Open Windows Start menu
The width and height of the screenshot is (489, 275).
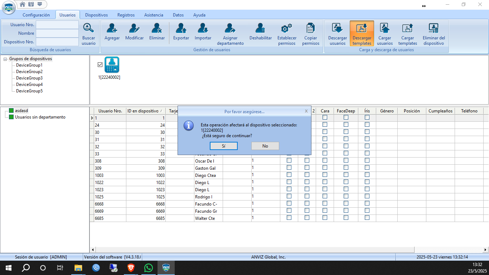[8, 268]
